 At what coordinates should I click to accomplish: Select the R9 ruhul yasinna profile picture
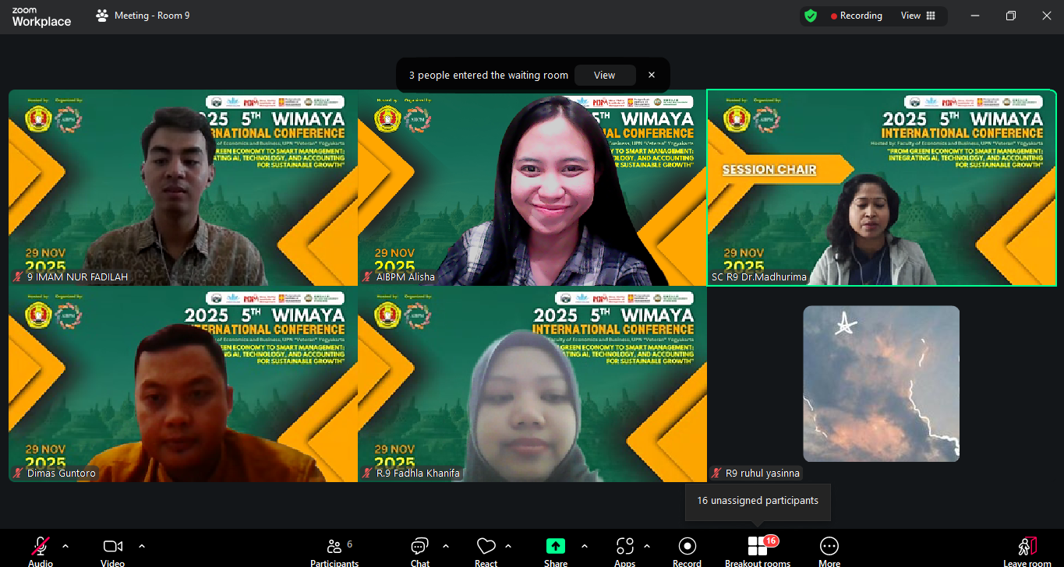click(881, 383)
